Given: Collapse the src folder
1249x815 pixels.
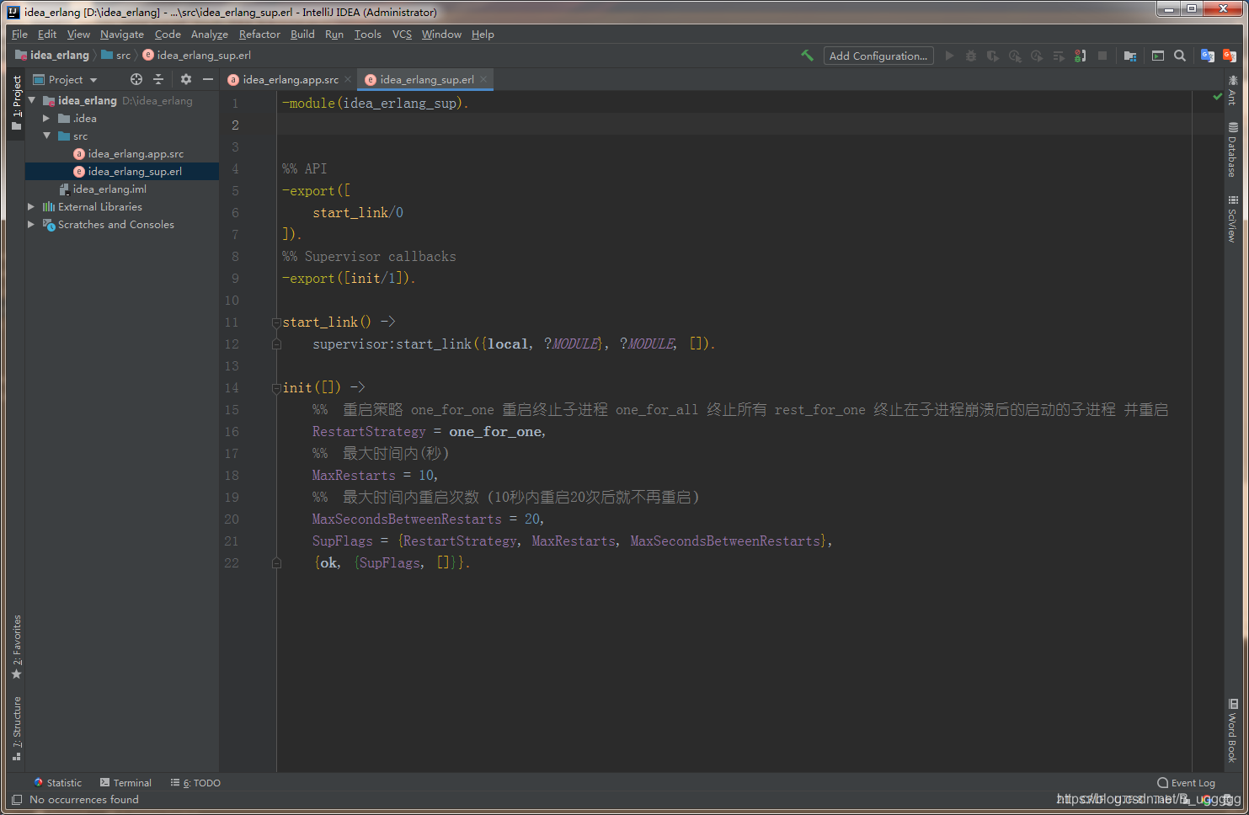Looking at the screenshot, I should click(46, 136).
